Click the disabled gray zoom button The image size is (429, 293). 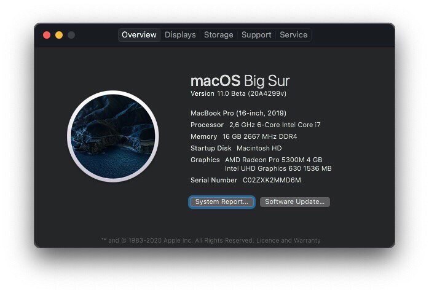[71, 35]
